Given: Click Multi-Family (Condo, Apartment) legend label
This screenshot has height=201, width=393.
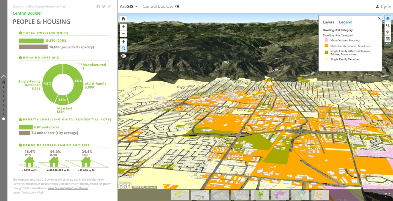Looking at the screenshot, I should 351,46.
